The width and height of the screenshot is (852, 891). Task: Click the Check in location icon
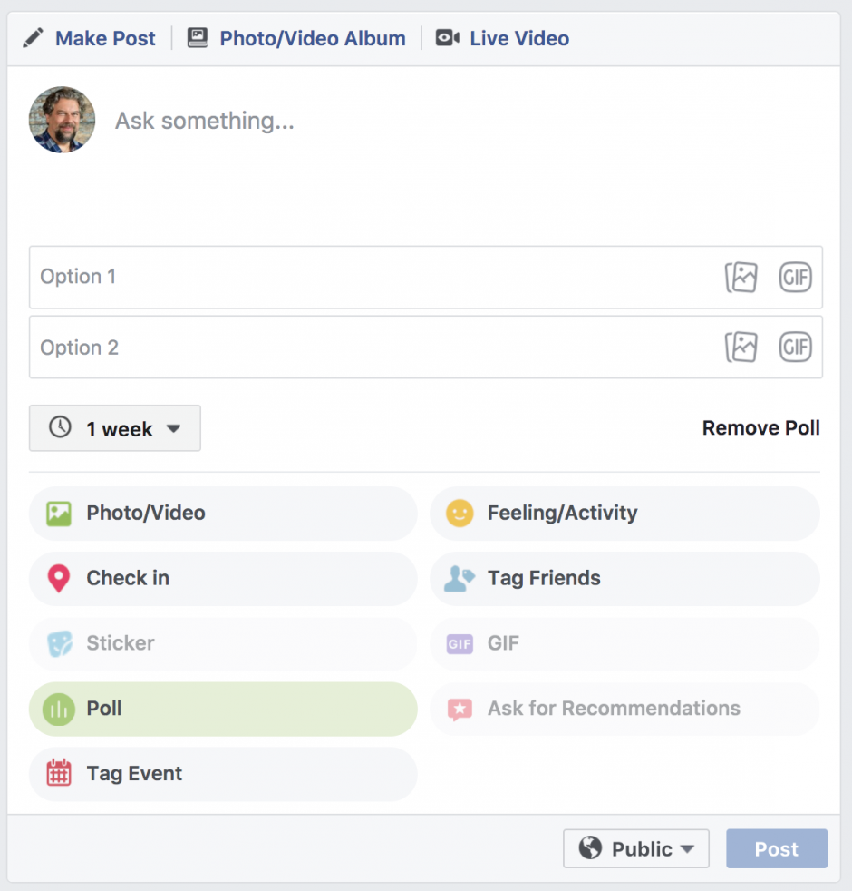pyautogui.click(x=60, y=578)
